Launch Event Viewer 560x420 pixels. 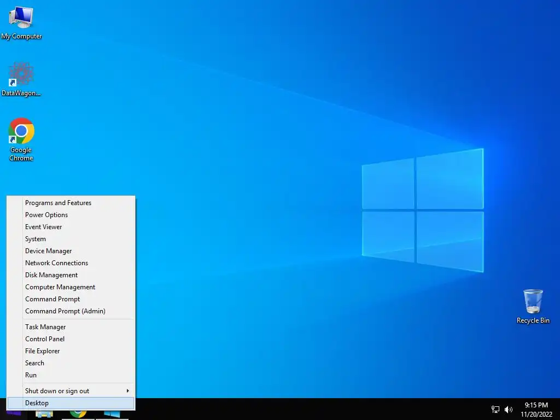(x=71, y=227)
